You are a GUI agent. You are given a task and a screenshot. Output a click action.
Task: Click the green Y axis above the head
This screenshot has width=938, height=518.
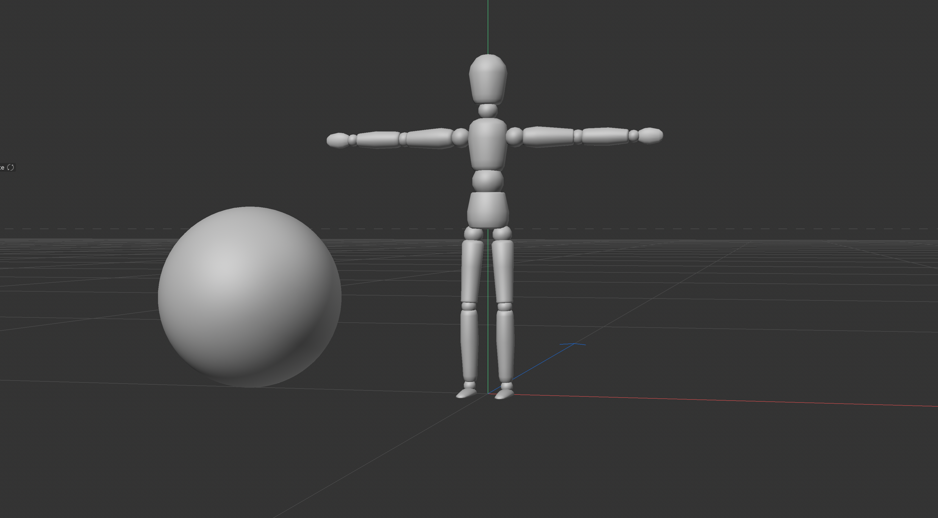(488, 26)
